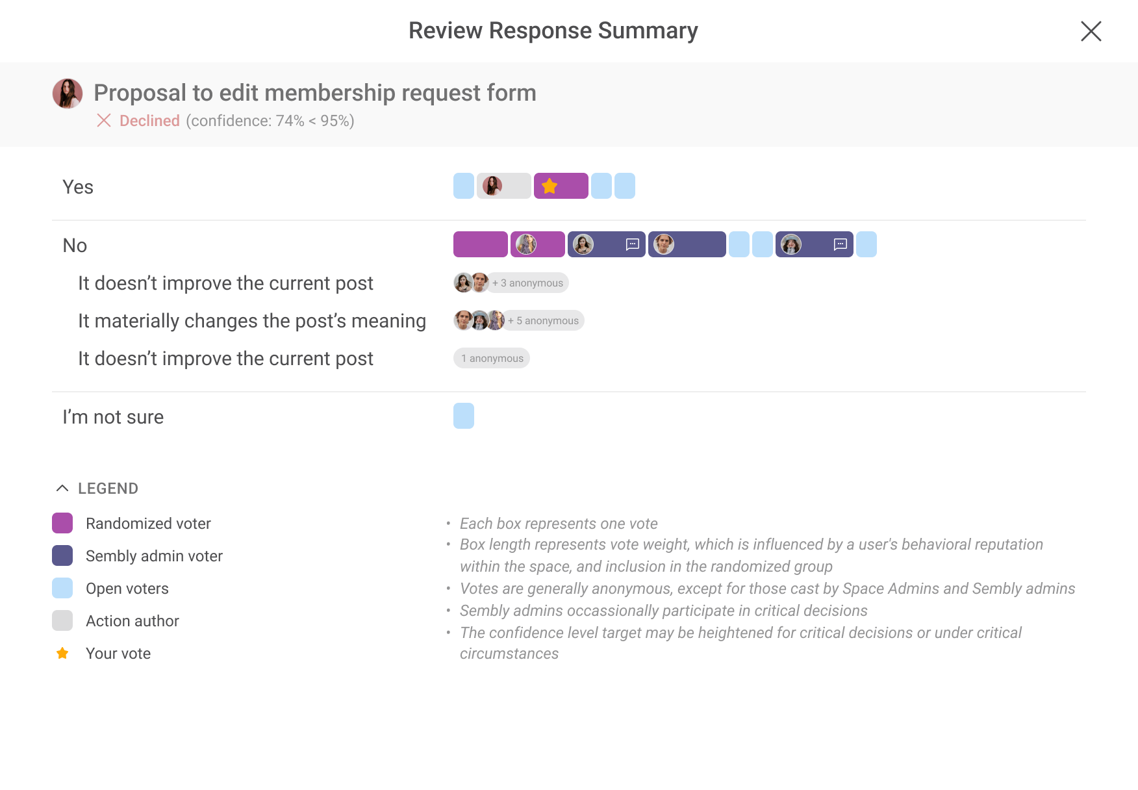1138x790 pixels.
Task: Open comment icon on first admin vote
Action: coord(632,244)
